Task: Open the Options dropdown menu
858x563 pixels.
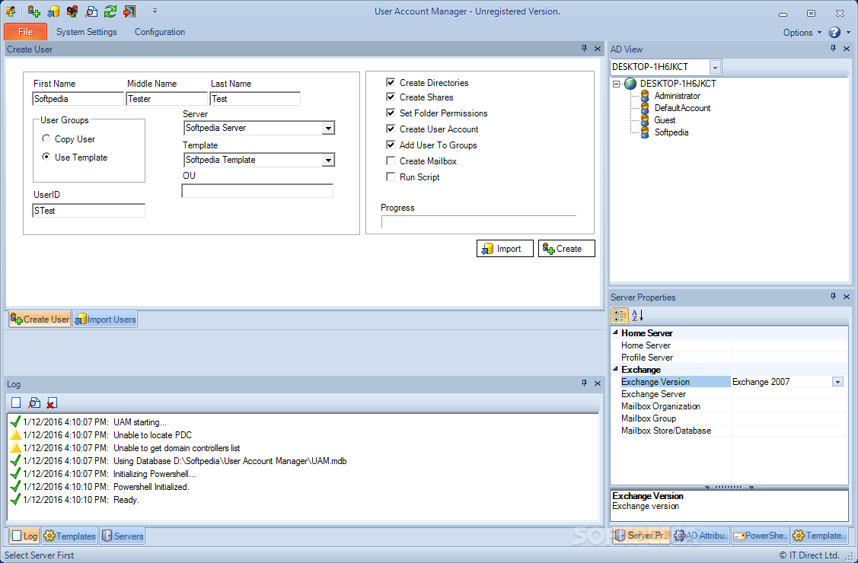Action: pos(802,32)
